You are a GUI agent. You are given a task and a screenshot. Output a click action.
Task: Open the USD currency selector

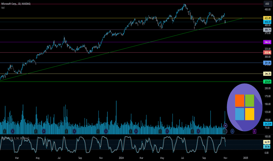[267, 4]
